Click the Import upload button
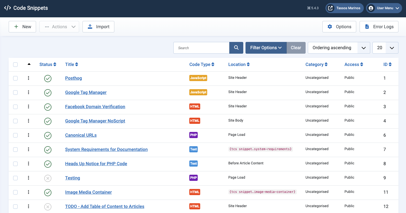 (x=98, y=27)
